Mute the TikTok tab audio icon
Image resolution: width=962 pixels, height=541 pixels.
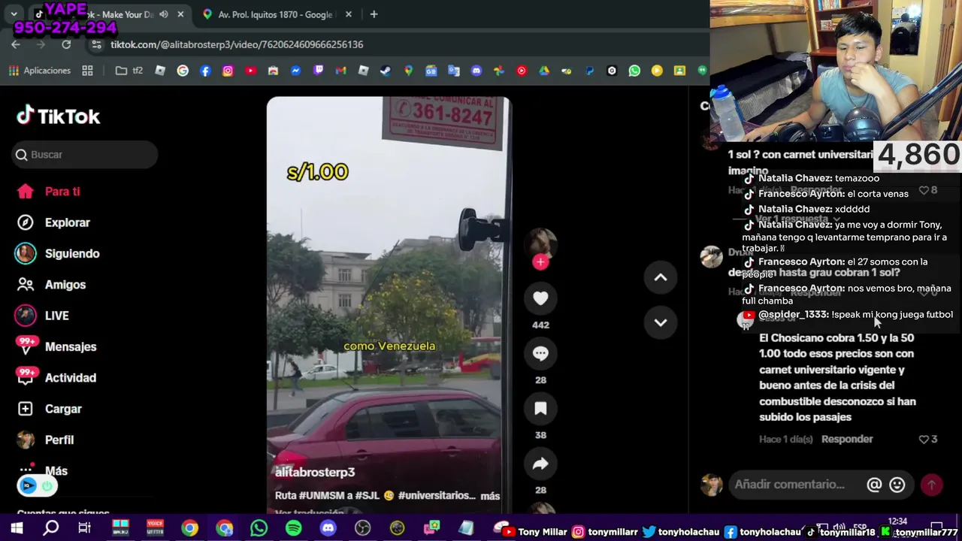[x=164, y=14]
